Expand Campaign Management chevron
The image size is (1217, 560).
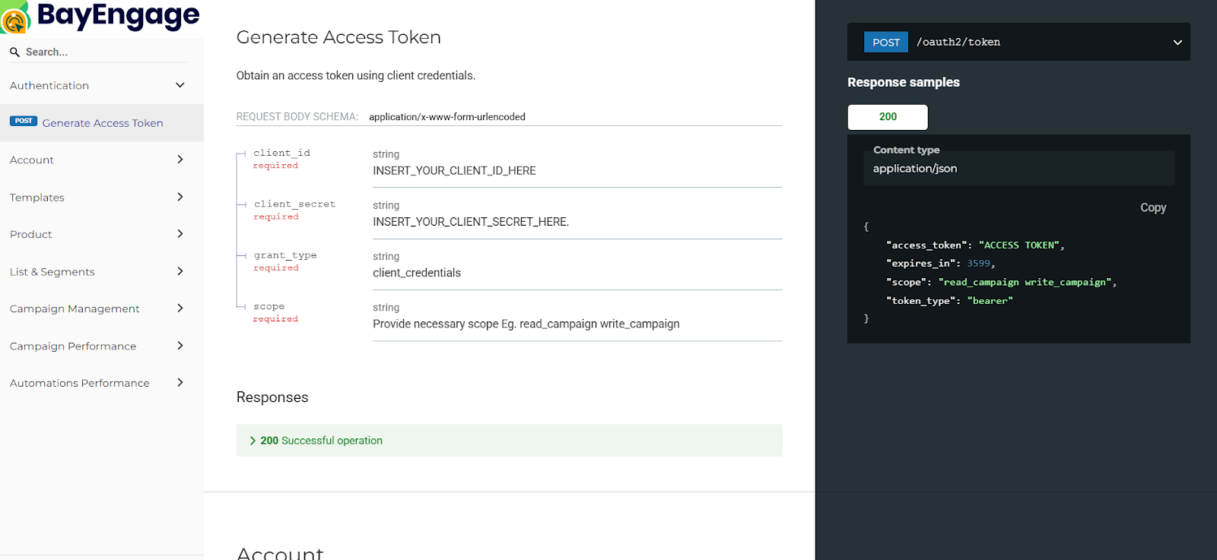[x=180, y=308]
